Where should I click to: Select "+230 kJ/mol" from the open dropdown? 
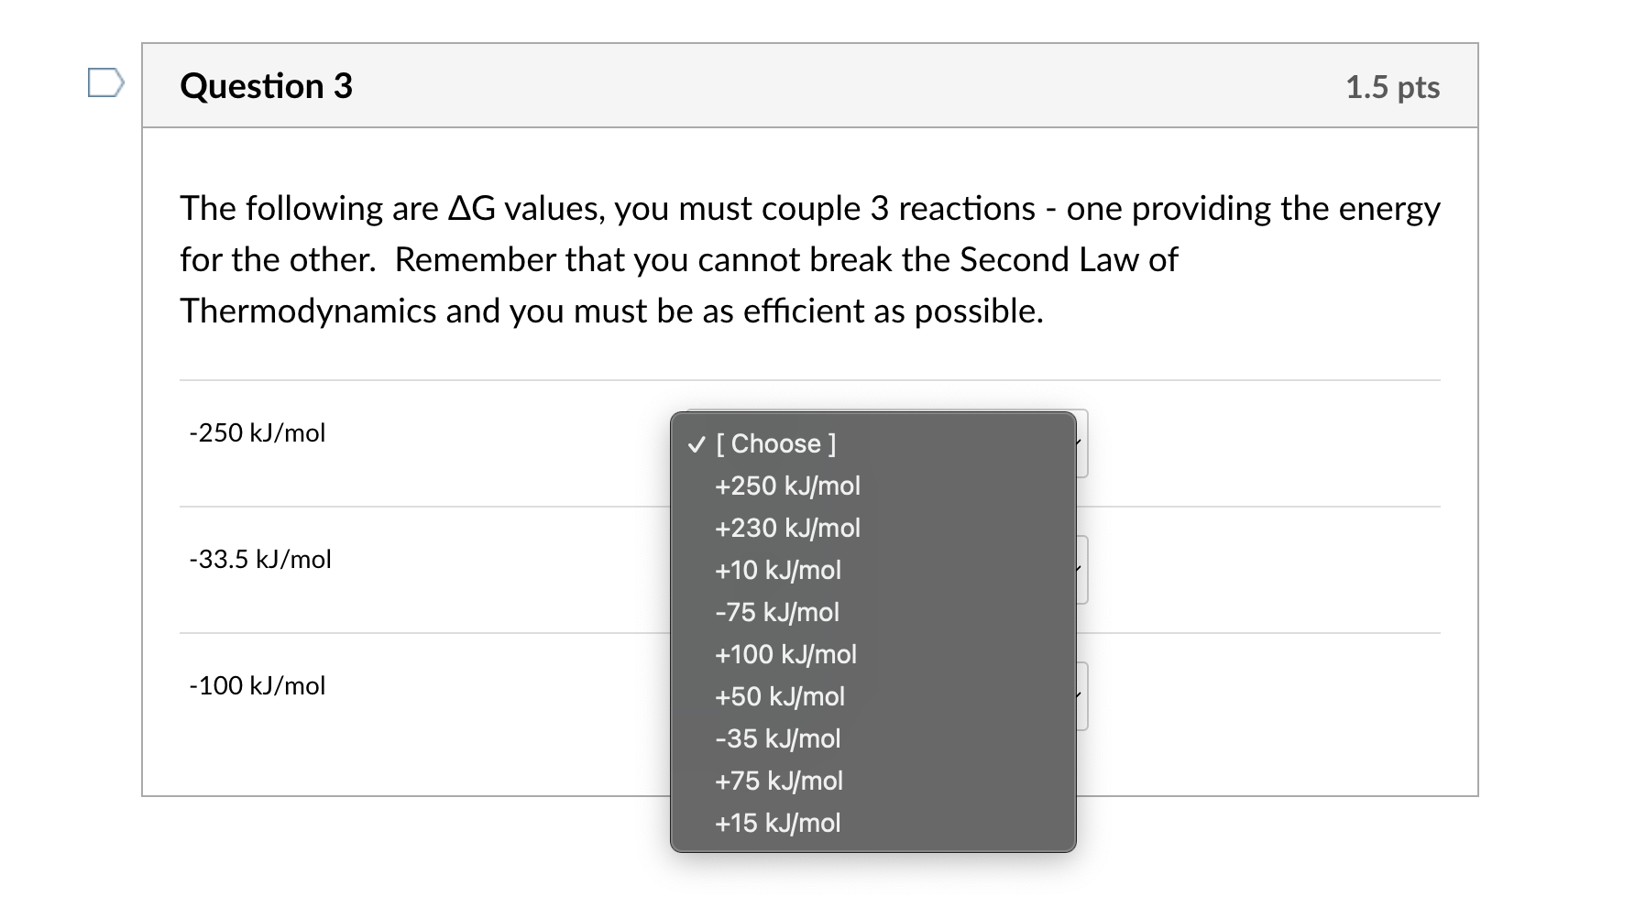pos(786,528)
